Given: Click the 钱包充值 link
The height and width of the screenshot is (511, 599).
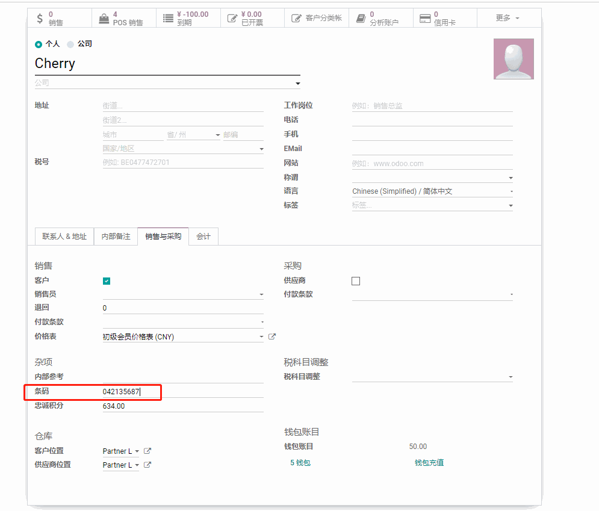Looking at the screenshot, I should point(429,463).
